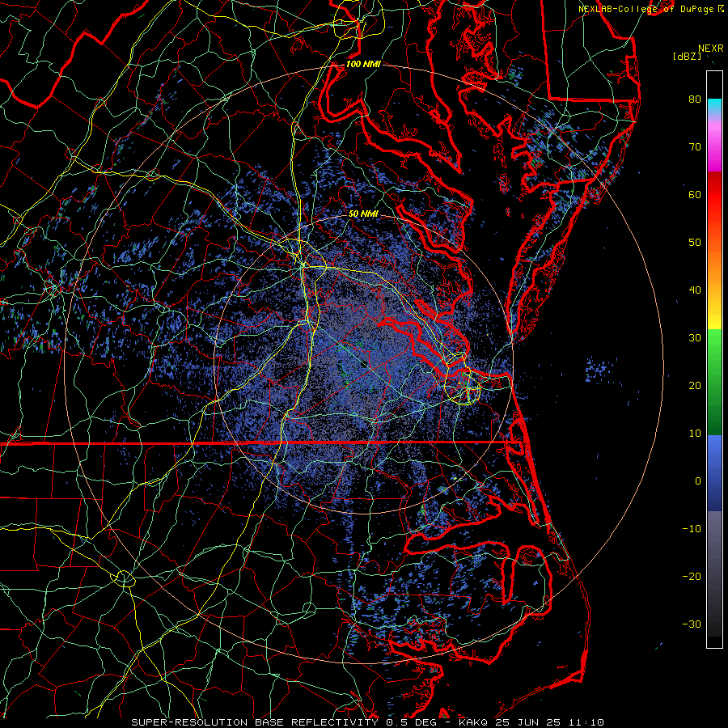This screenshot has width=728, height=728.
Task: Click the 80 value on the dBZ scale
Action: click(695, 99)
